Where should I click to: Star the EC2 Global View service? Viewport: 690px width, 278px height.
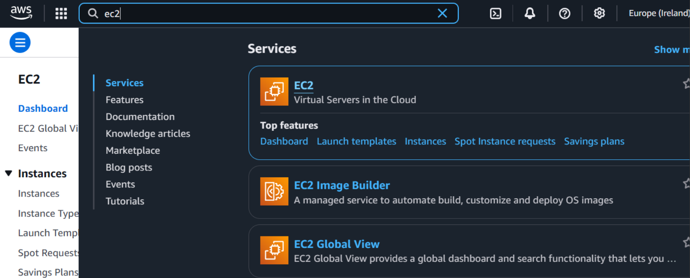click(x=687, y=242)
